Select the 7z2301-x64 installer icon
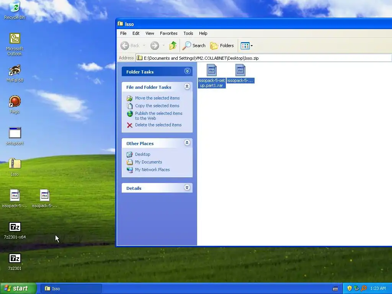The image size is (392, 294). tap(15, 230)
